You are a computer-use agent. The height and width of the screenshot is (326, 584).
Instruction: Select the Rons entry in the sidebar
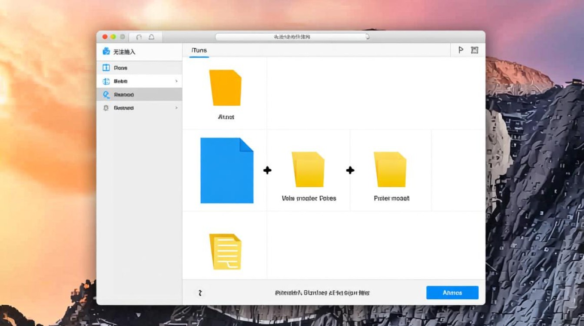tap(120, 67)
